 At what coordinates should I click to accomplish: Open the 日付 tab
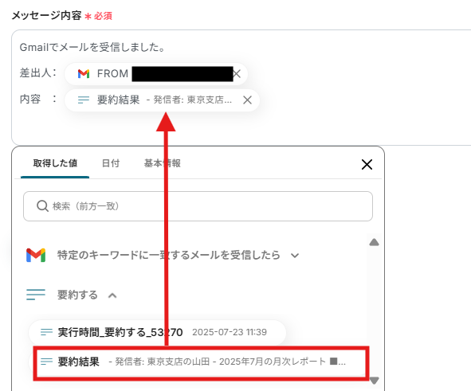111,163
